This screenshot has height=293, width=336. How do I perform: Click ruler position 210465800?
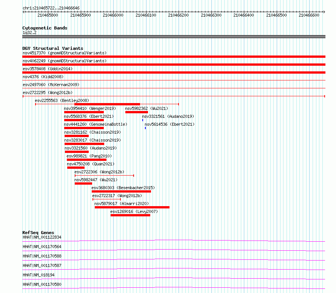tap(48, 15)
